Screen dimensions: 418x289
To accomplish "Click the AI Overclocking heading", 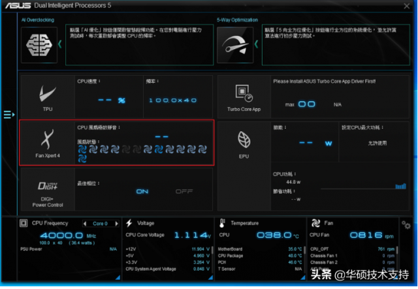I will click(x=38, y=20).
